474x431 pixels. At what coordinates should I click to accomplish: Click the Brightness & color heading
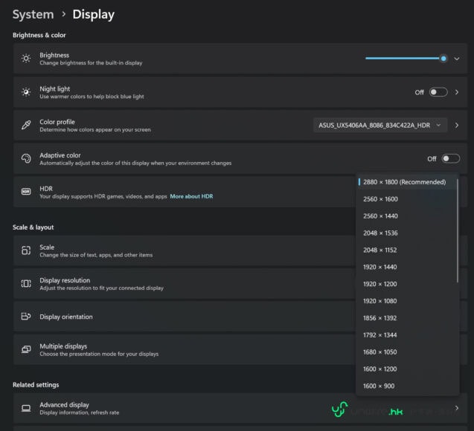pyautogui.click(x=39, y=35)
